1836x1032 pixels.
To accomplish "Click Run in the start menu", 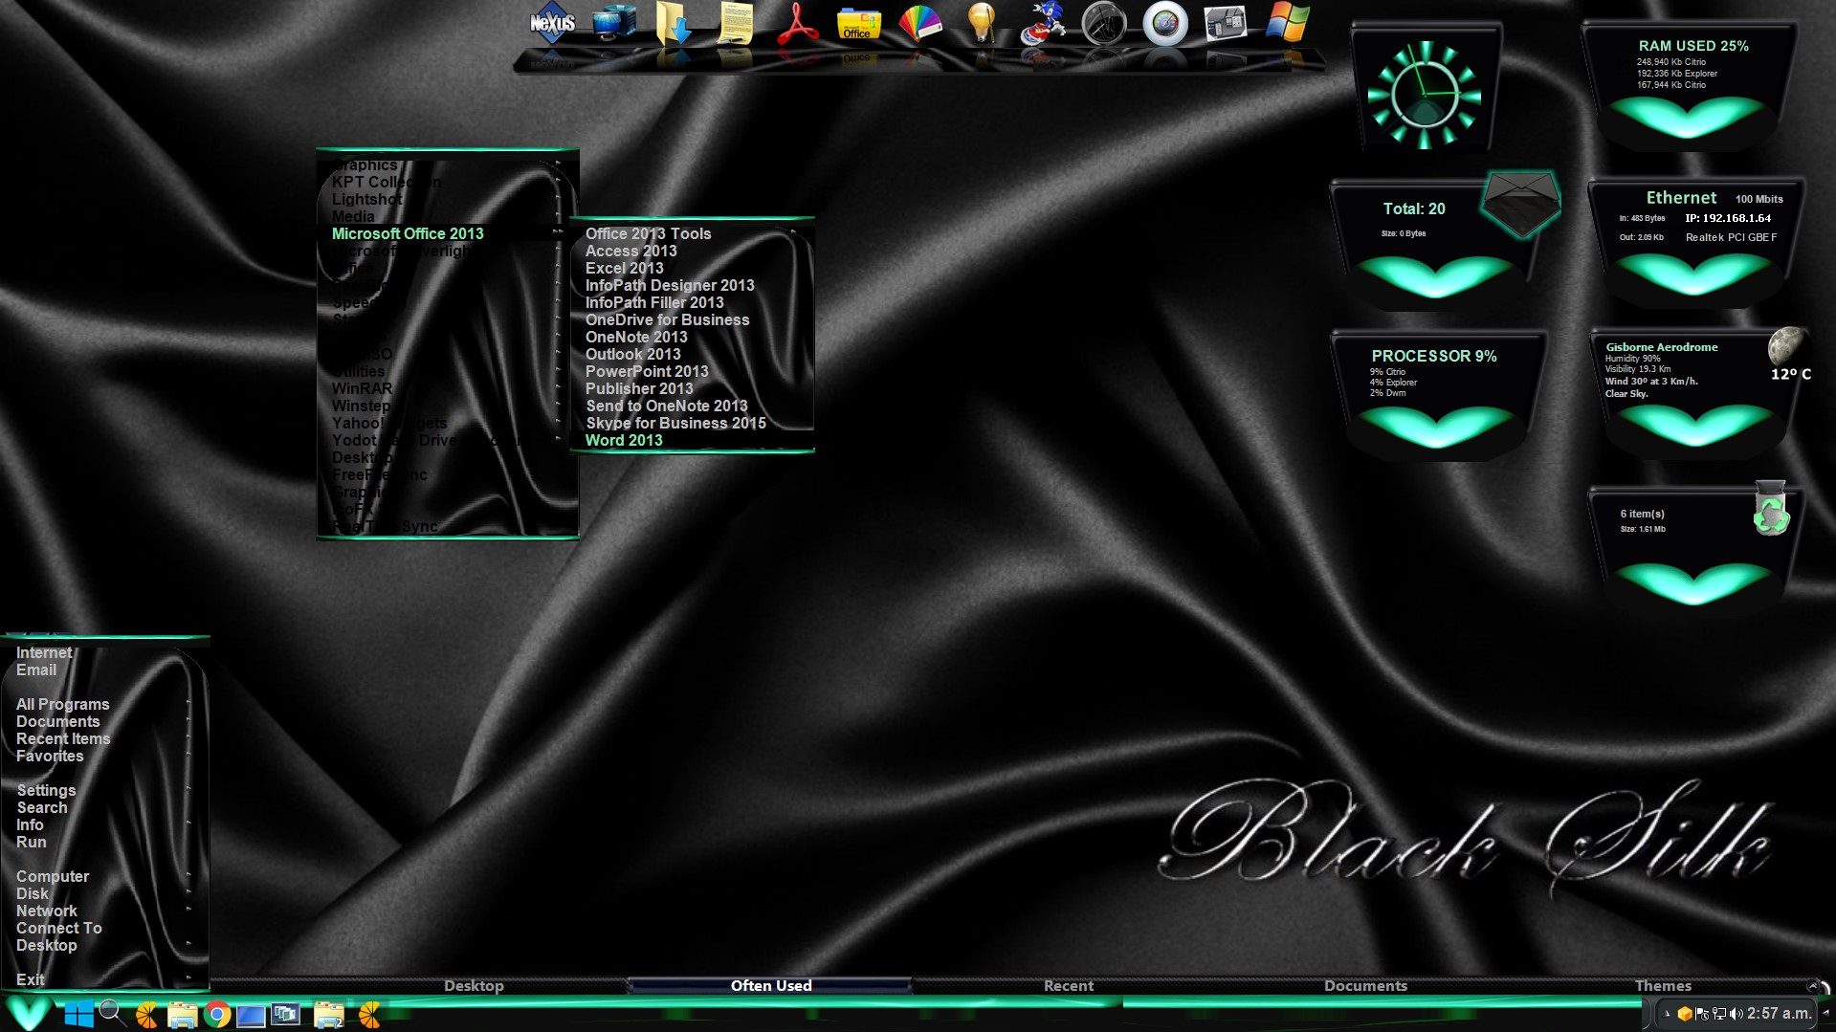I will coord(31,842).
